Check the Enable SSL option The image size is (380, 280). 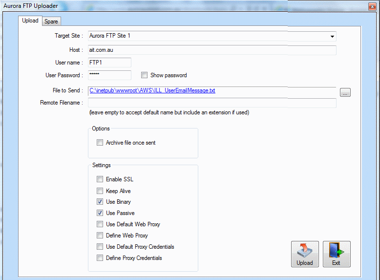(x=100, y=179)
